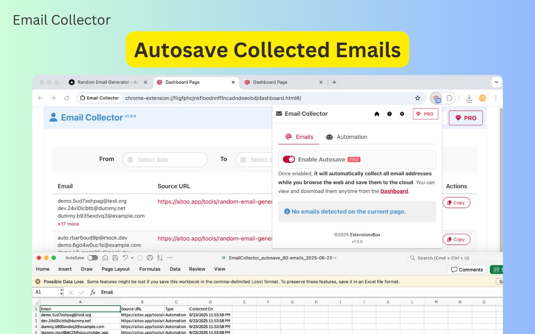535x334 pixels.
Task: Switch to the Automation tab in popup
Action: point(346,137)
